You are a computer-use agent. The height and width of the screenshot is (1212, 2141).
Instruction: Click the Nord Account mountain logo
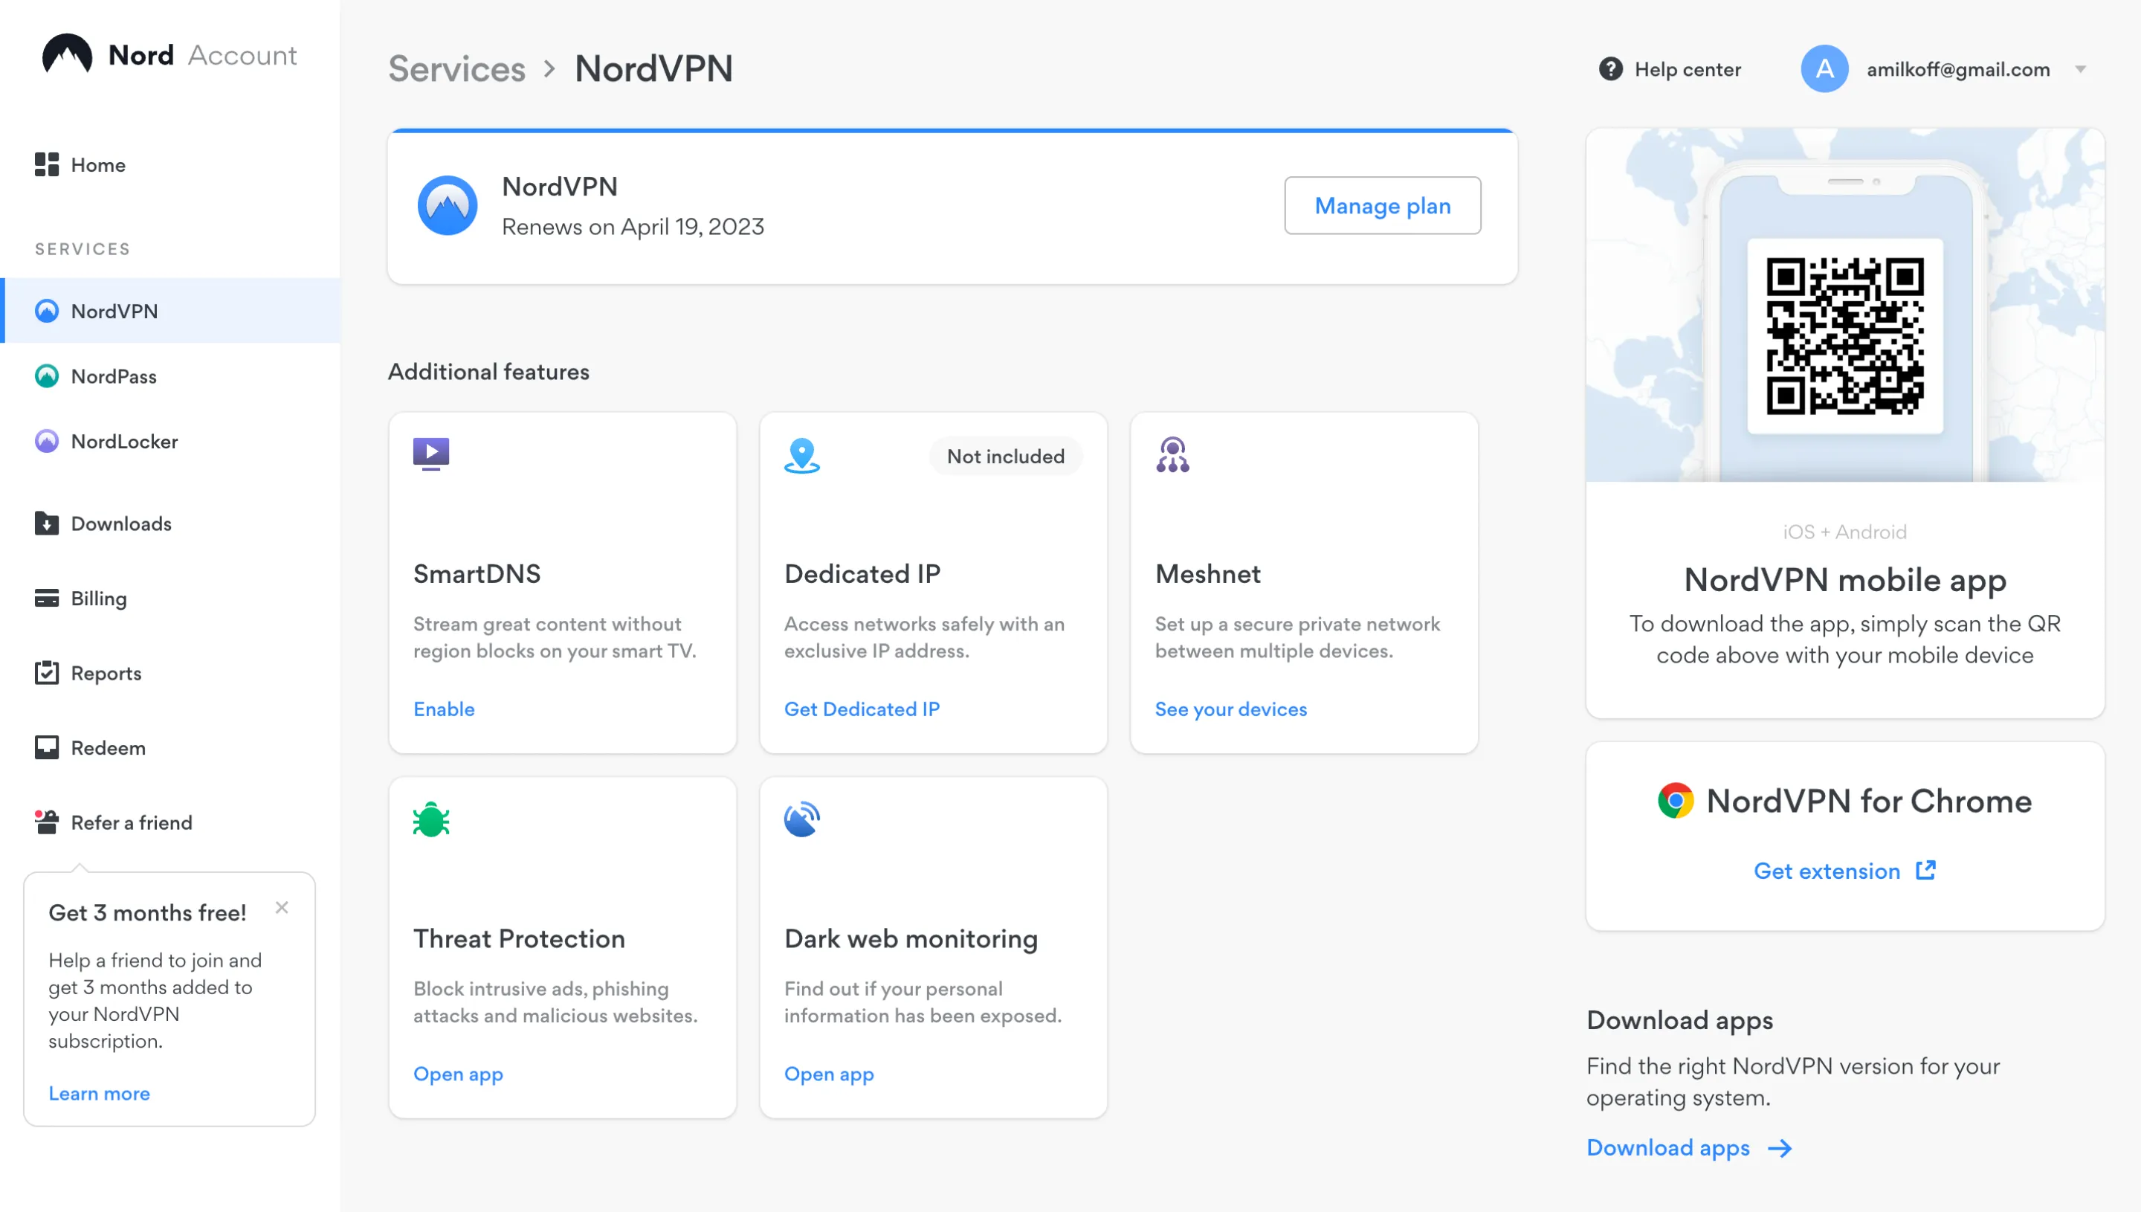point(67,55)
